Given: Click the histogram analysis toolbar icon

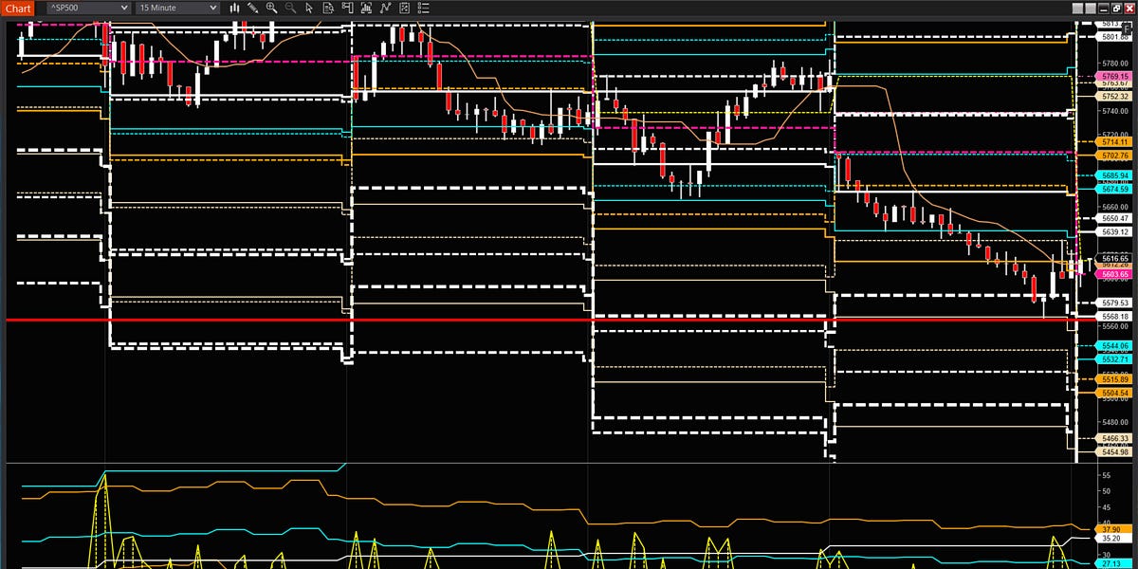Looking at the screenshot, I should tap(366, 8).
